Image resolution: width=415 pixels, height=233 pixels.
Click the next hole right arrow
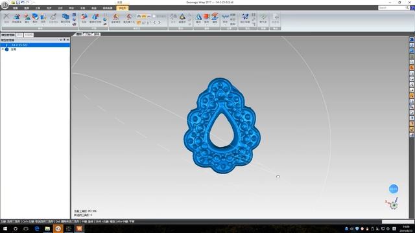[159, 23]
